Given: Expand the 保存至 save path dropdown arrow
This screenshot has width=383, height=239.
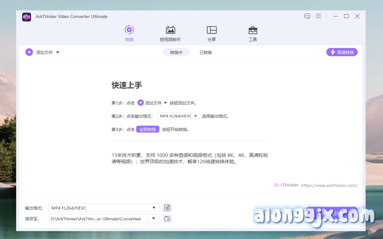Looking at the screenshot, I should [x=154, y=218].
